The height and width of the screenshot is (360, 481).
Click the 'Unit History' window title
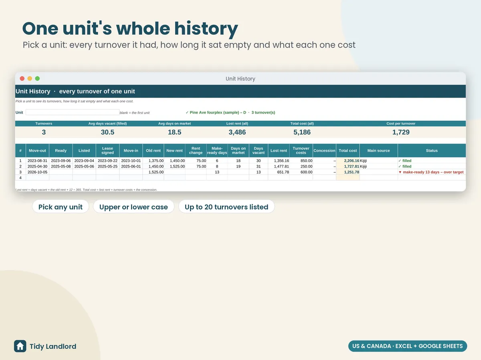(x=240, y=79)
